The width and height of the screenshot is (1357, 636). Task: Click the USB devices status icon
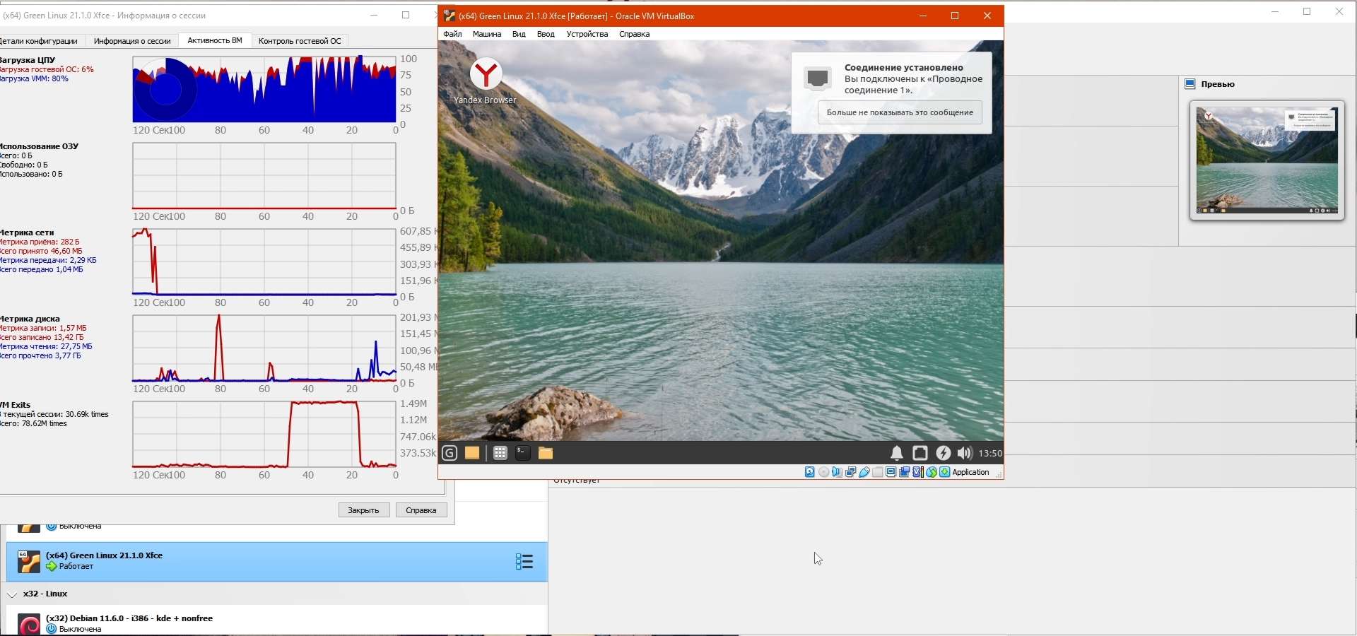coord(864,472)
